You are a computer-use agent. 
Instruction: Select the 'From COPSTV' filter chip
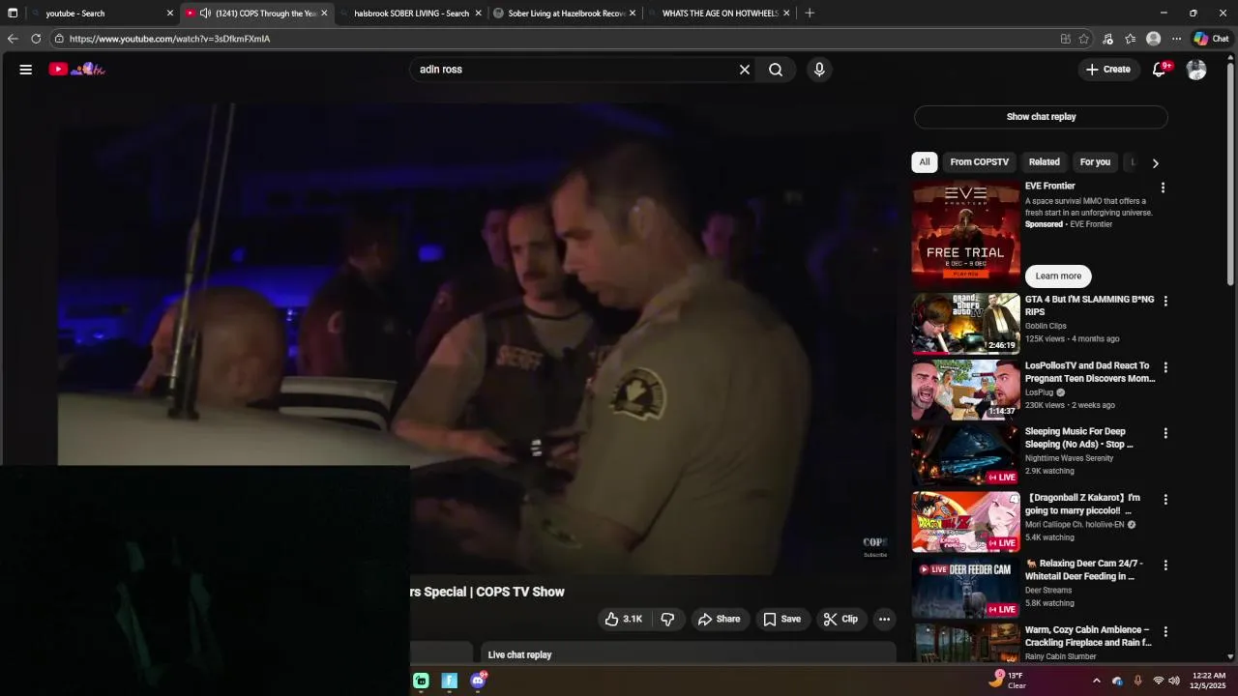click(x=979, y=162)
